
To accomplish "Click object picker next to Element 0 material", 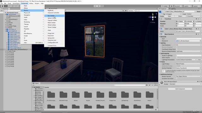I will 200,41.
